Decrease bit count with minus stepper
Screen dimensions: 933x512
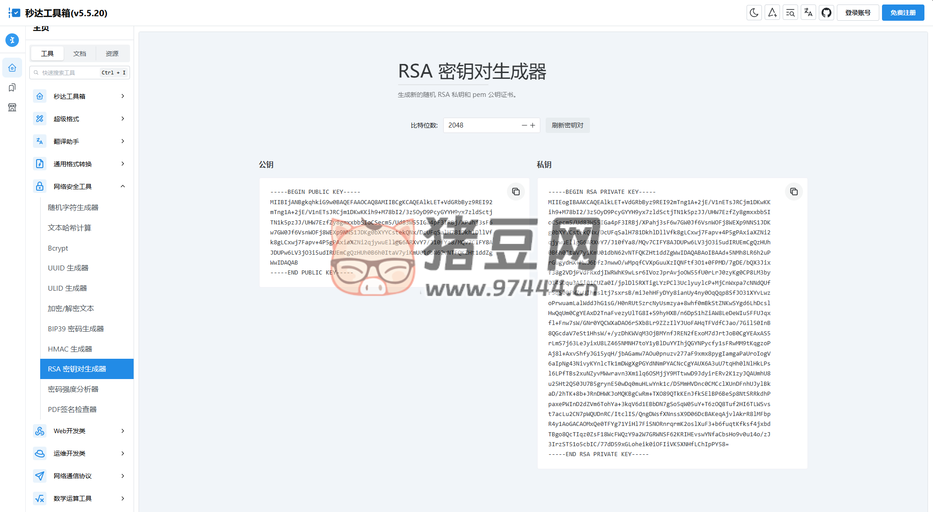point(524,125)
